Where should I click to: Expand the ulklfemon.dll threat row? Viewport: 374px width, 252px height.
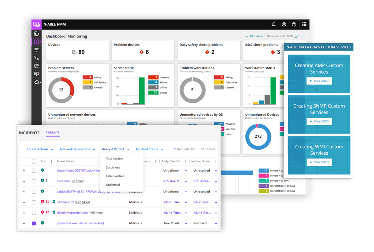(x=24, y=203)
